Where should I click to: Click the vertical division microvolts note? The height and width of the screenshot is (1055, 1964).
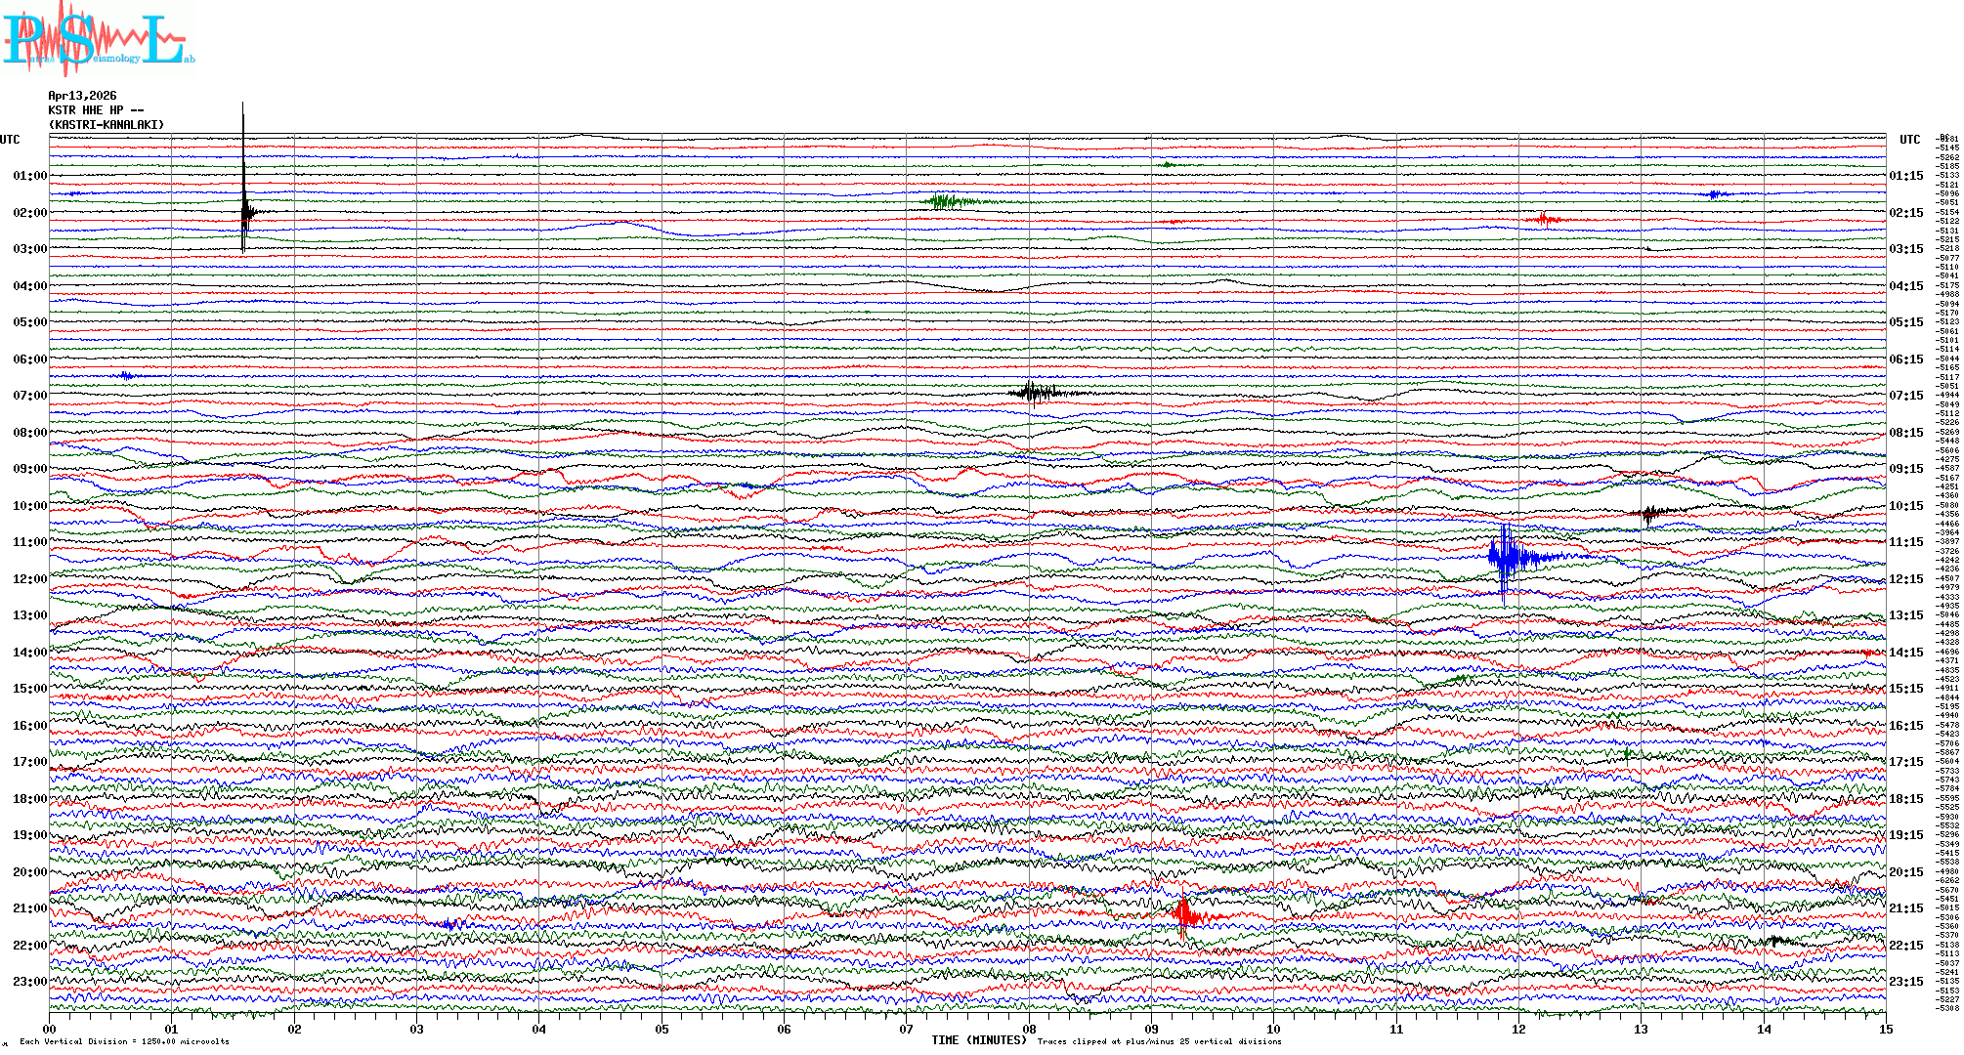click(124, 1041)
